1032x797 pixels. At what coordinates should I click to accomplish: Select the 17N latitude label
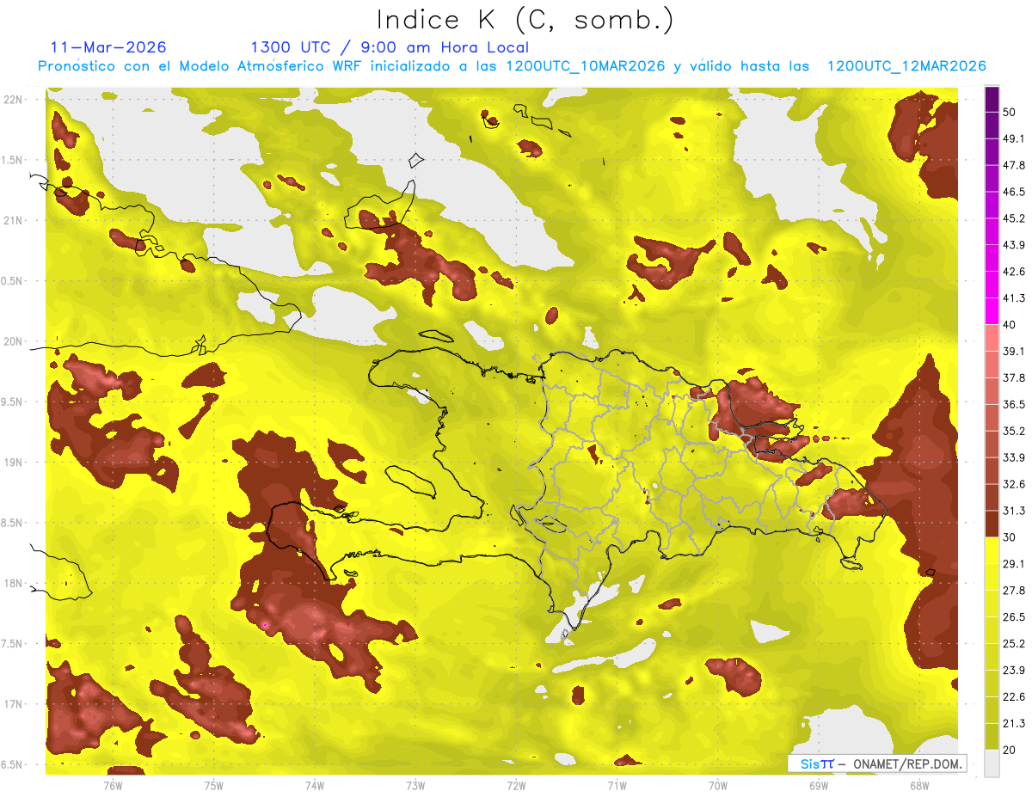13,704
